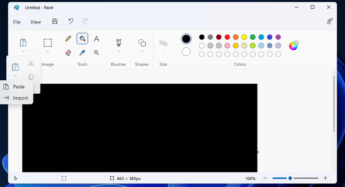Pick the red color swatch
This screenshot has width=345, height=187.
coord(227,37)
